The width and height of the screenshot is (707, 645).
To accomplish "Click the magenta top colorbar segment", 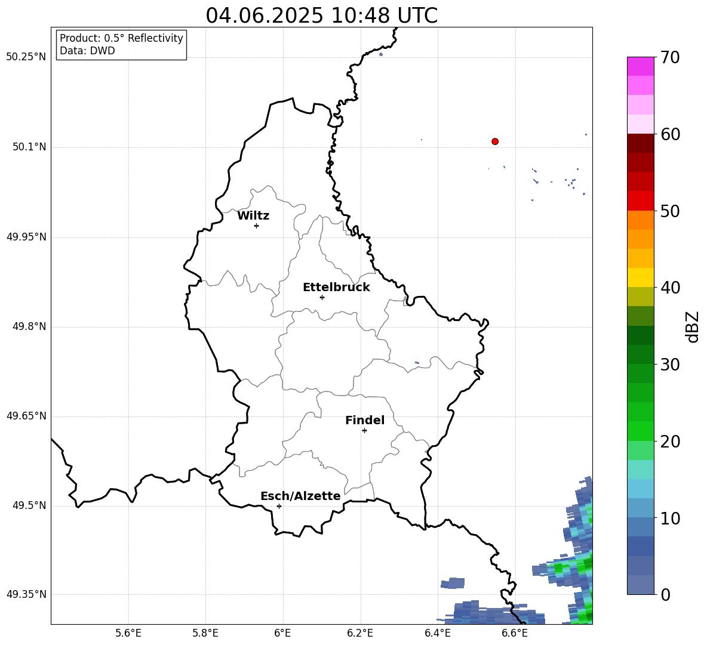I will pos(641,66).
